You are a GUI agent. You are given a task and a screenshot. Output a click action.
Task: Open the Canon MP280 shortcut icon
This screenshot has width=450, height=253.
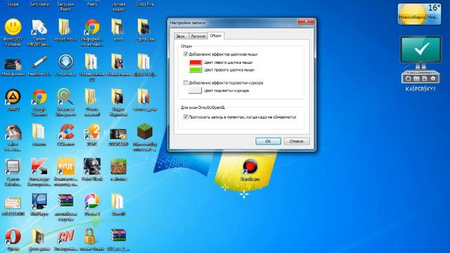click(x=39, y=27)
